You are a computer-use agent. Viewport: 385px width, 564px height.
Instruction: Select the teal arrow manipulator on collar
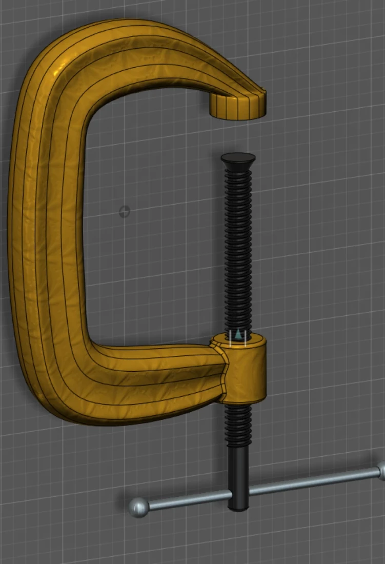[x=238, y=336]
